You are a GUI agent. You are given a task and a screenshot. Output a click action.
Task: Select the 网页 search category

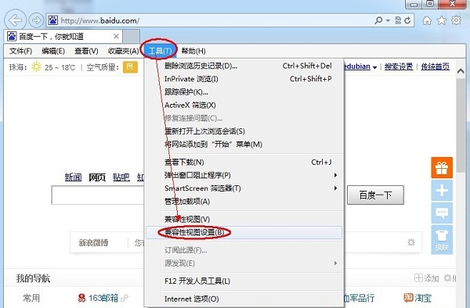(x=97, y=177)
